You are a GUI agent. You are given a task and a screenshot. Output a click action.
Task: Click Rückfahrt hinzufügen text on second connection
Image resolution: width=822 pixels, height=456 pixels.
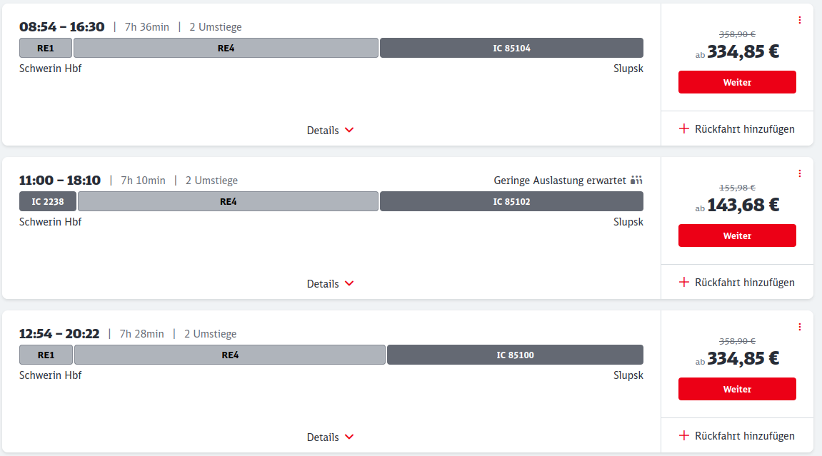[744, 283]
